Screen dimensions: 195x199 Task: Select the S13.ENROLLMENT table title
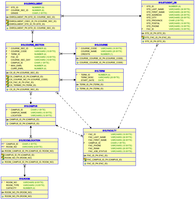click(x=33, y=4)
